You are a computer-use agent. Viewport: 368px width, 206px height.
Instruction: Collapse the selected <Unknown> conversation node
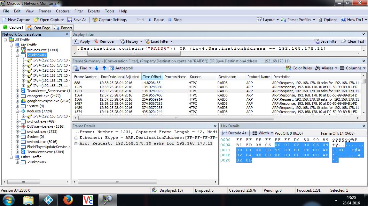pyautogui.click(x=17, y=55)
